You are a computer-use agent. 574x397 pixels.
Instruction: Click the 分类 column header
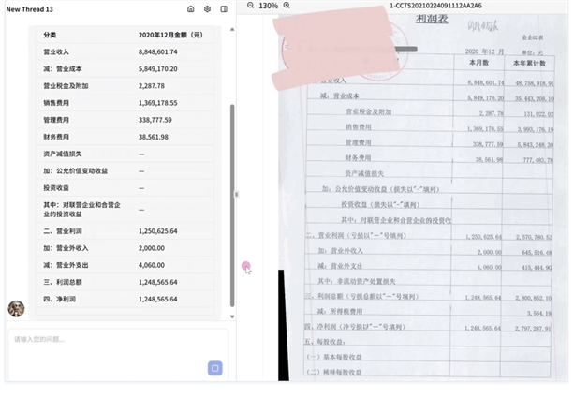[x=50, y=36]
